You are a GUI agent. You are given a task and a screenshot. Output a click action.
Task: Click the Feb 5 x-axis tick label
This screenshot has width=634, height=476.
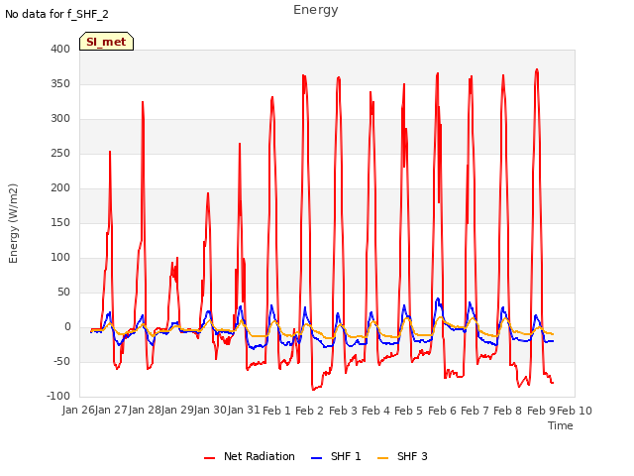pyautogui.click(x=408, y=411)
